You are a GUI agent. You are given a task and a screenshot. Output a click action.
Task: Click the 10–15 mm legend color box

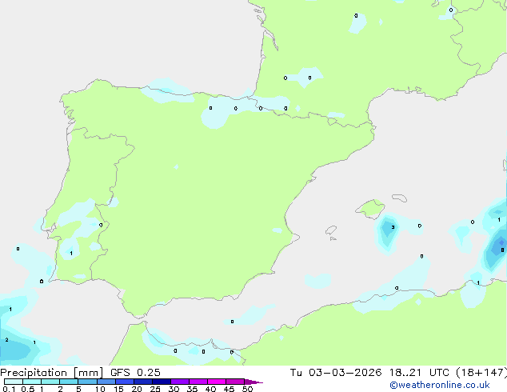(106, 382)
